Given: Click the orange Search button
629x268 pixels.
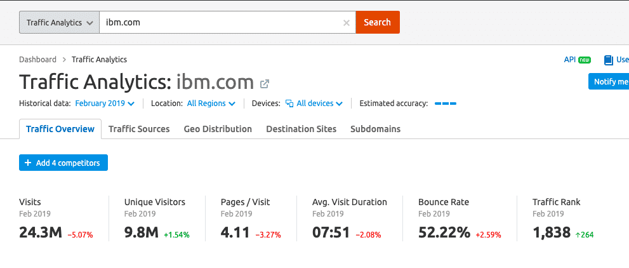Looking at the screenshot, I should point(378,22).
